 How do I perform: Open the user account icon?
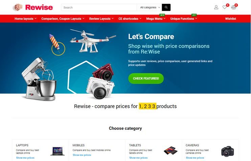(x=216, y=7)
